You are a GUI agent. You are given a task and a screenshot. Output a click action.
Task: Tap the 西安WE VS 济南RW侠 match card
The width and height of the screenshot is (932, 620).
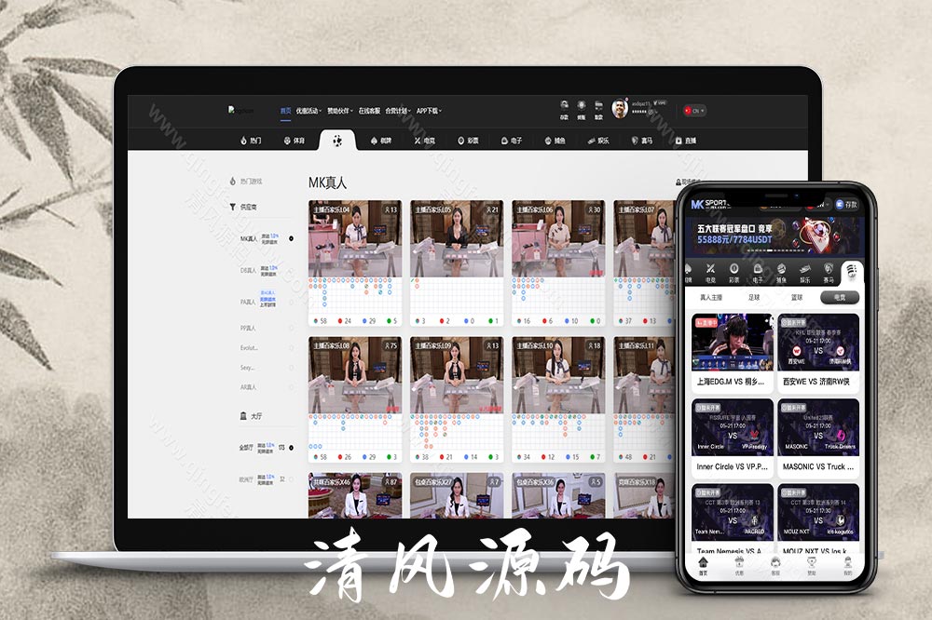tap(818, 353)
